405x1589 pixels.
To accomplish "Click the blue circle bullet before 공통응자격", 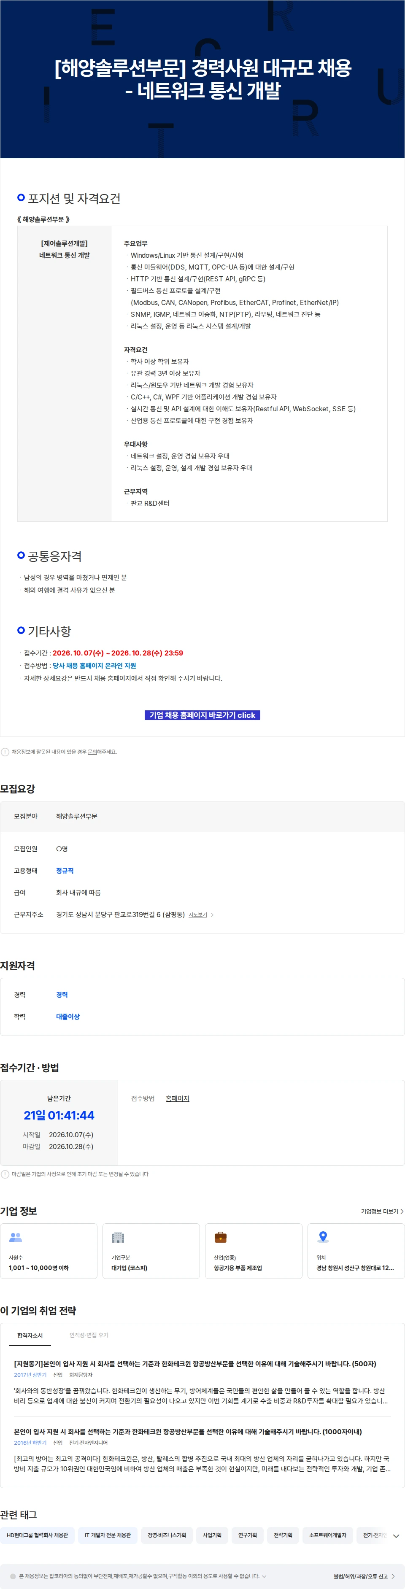I will [x=21, y=555].
